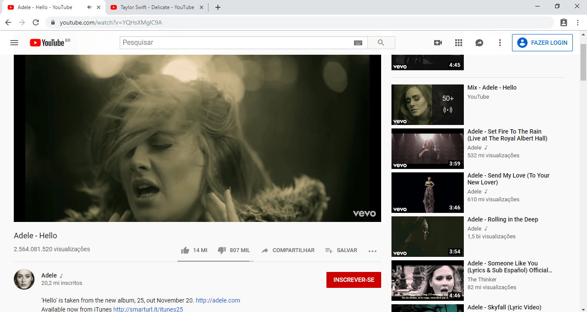Screen dimensions: 587x312
Task: Open a new browser tab
Action: [218, 7]
